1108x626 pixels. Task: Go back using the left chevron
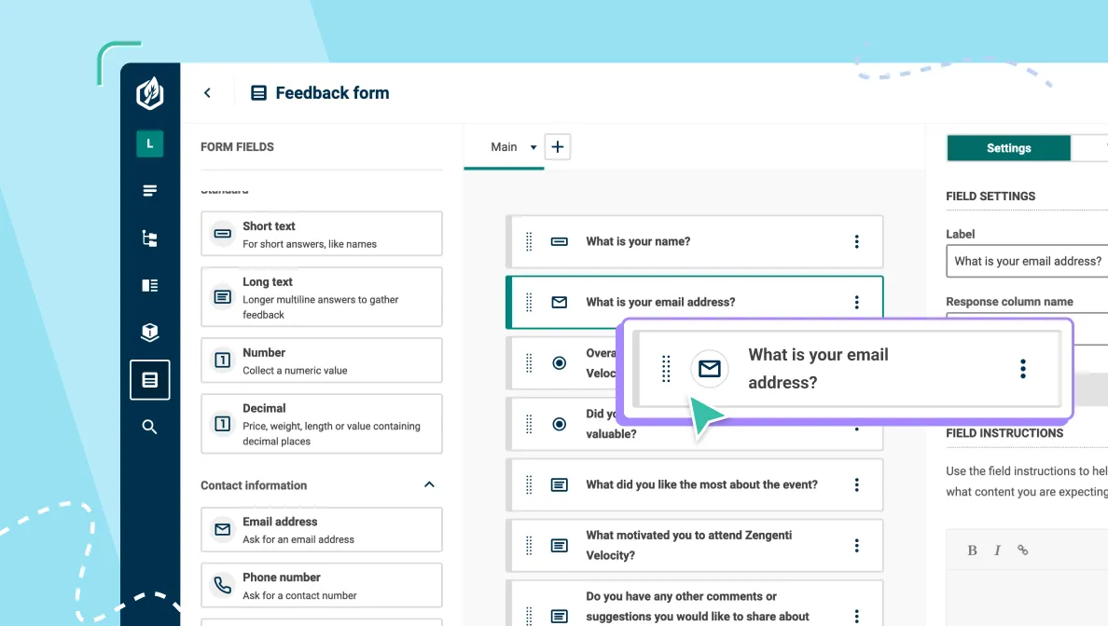pyautogui.click(x=207, y=92)
